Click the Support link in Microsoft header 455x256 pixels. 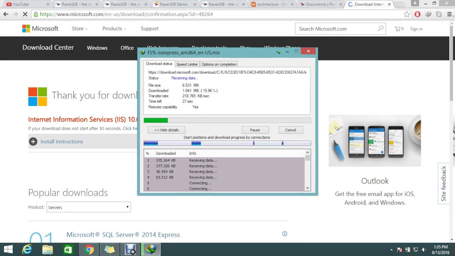coord(150,28)
